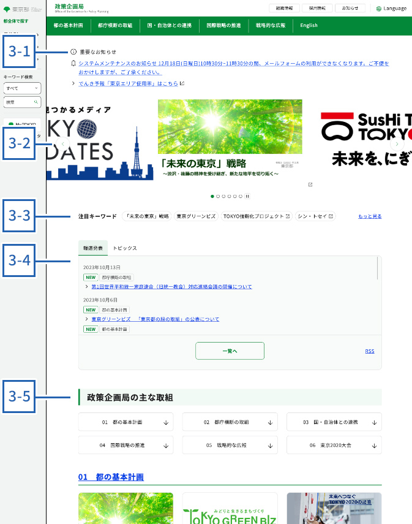Click the シン・トセイ keyword chip
This screenshot has height=524, width=412.
(x=315, y=216)
